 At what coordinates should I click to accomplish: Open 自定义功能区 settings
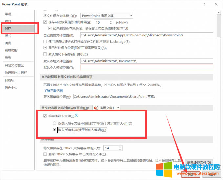pyautogui.click(x=18, y=65)
